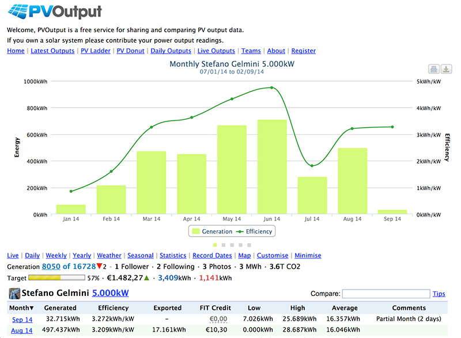This screenshot has width=461, height=338.
Task: Toggle the Generation series in the legend
Action: tap(211, 231)
